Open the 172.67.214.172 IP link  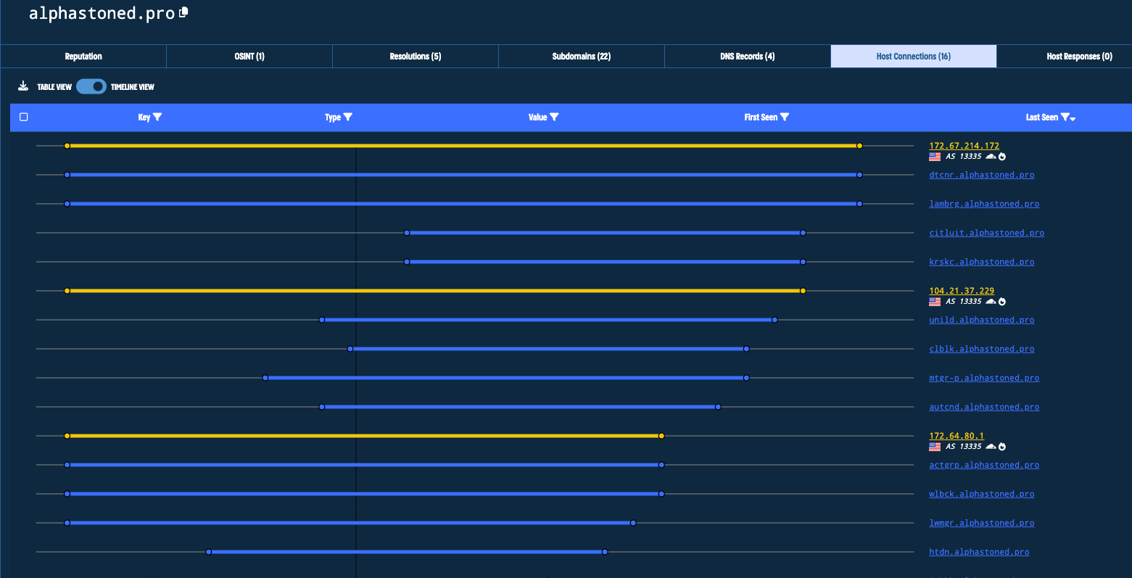tap(964, 146)
